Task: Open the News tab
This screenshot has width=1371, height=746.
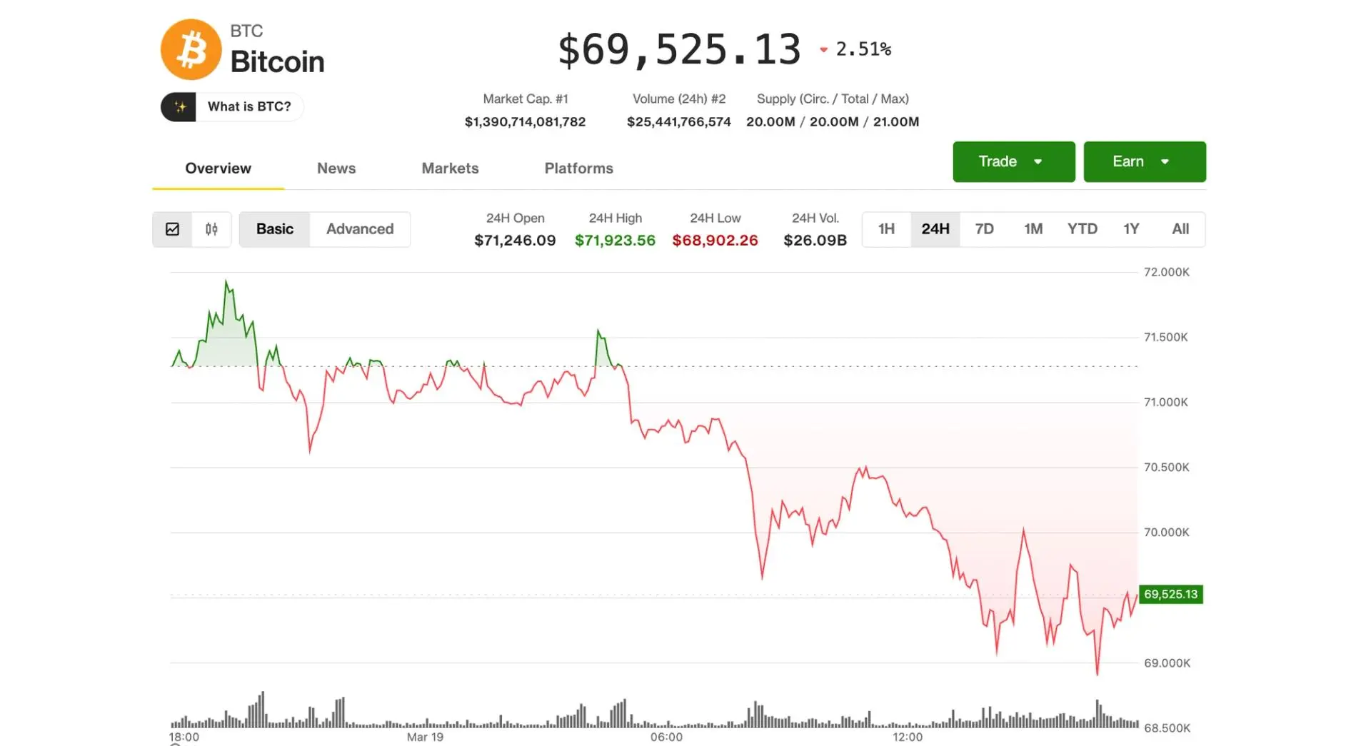Action: coord(336,168)
